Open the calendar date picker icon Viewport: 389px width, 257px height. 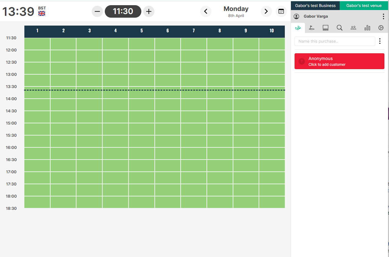tap(281, 11)
